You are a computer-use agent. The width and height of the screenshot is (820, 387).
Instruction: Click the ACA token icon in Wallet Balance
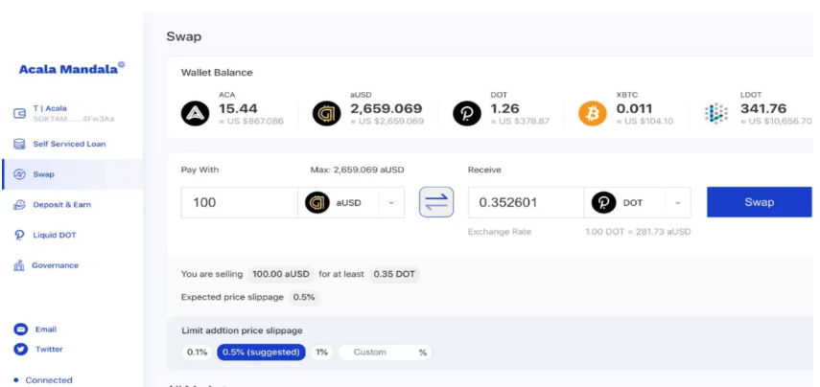tap(195, 113)
